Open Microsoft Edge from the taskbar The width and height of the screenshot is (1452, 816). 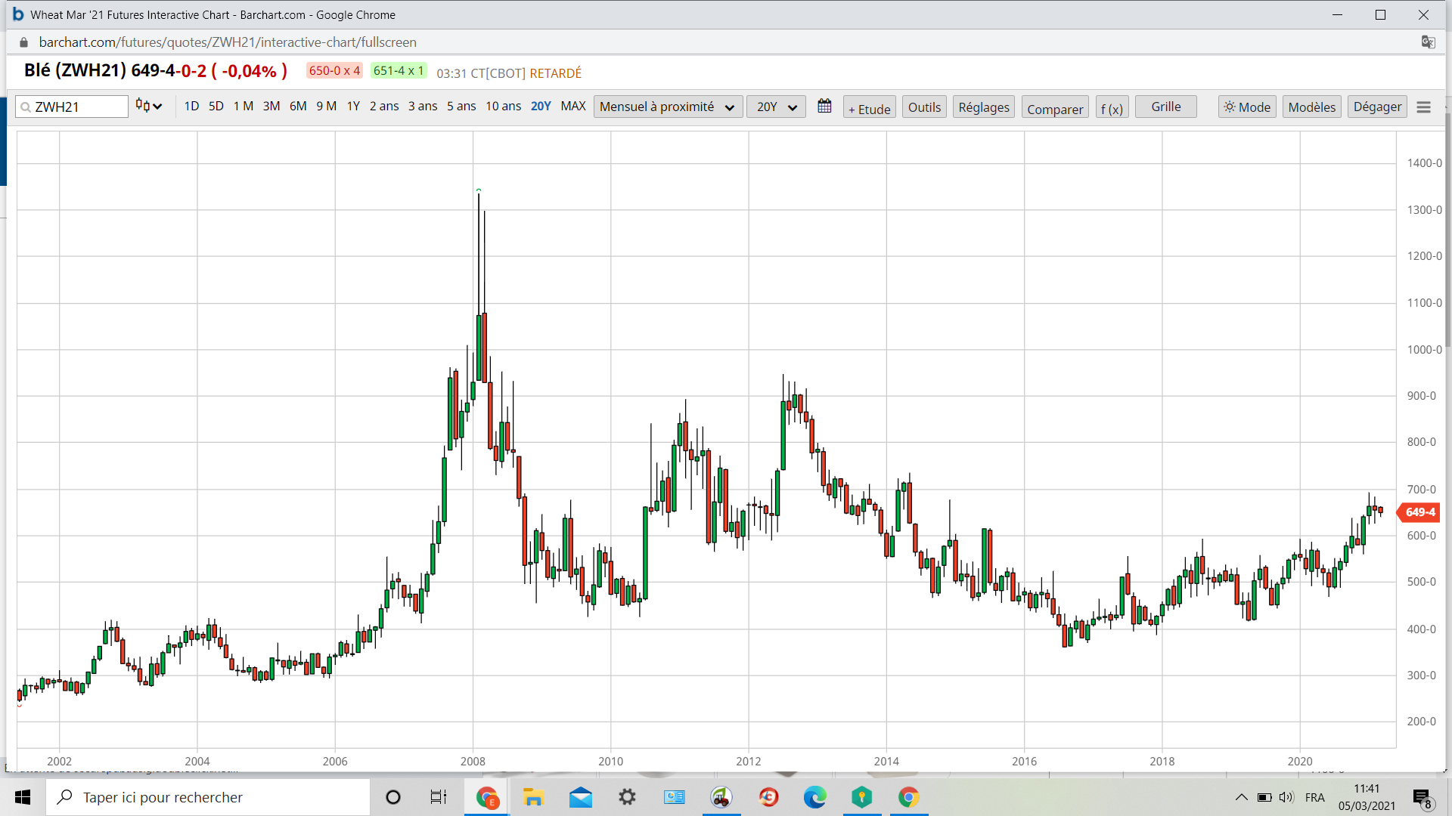(x=814, y=797)
